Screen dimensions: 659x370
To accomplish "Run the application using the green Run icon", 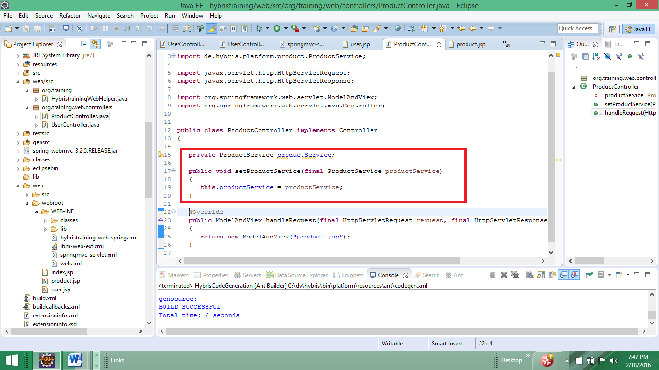I will click(277, 28).
